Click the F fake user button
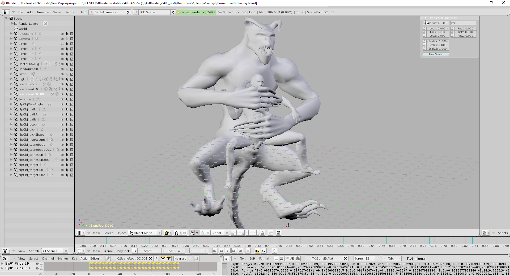 (x=156, y=258)
